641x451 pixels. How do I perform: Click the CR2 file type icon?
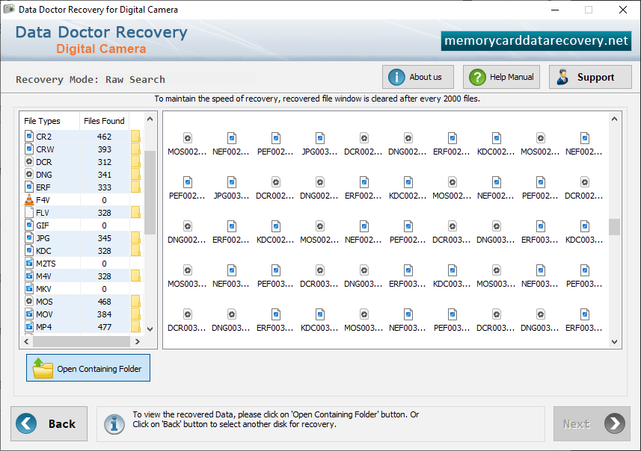pyautogui.click(x=29, y=136)
